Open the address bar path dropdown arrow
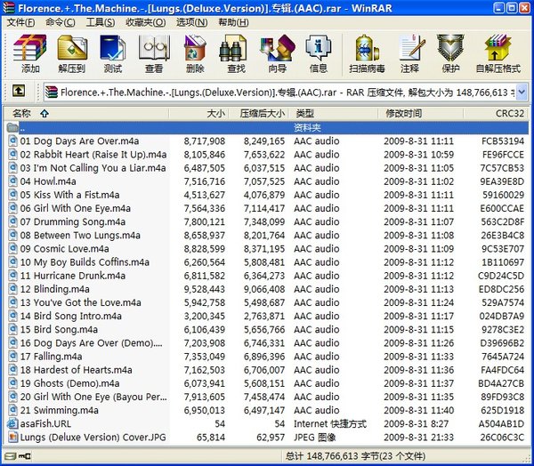Screen dimensions: 534x466 click(x=522, y=92)
